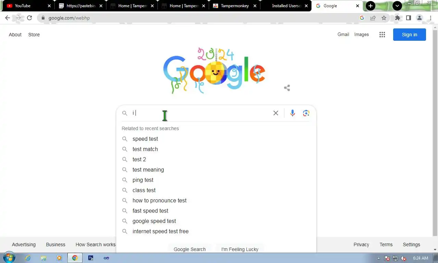The width and height of the screenshot is (438, 263).
Task: Close the pastebin tab
Action: coord(101,6)
